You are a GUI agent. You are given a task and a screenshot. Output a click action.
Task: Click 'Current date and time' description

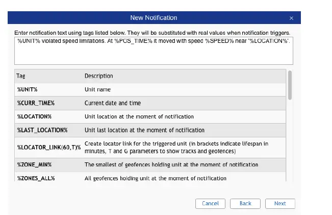[113, 103]
